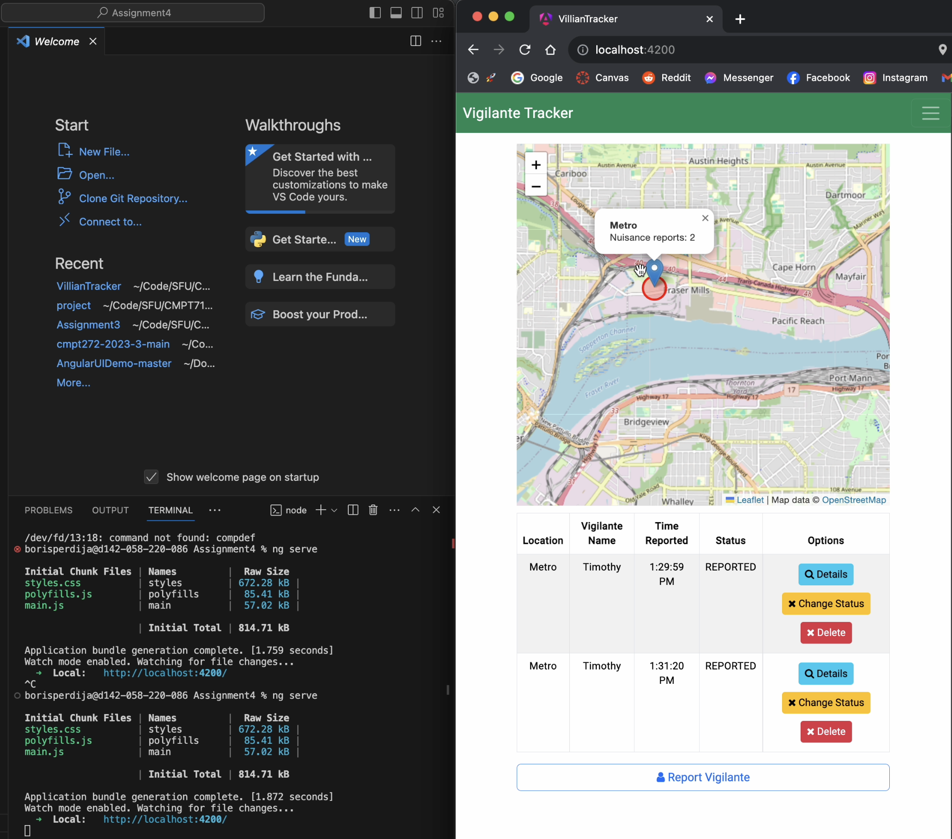
Task: Select the Clone Git Repository option
Action: click(x=133, y=198)
